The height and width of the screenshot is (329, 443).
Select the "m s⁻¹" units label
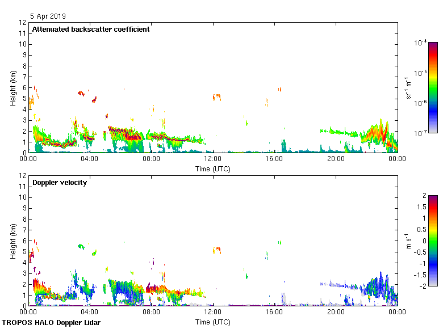(408, 241)
